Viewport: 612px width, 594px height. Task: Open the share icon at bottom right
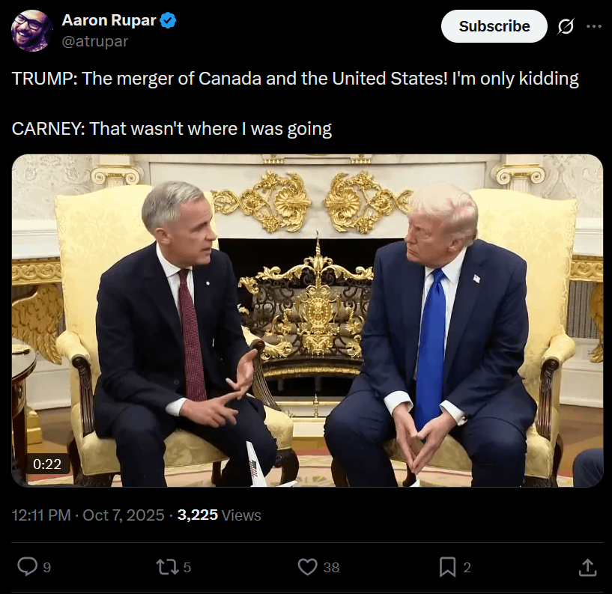[x=587, y=567]
